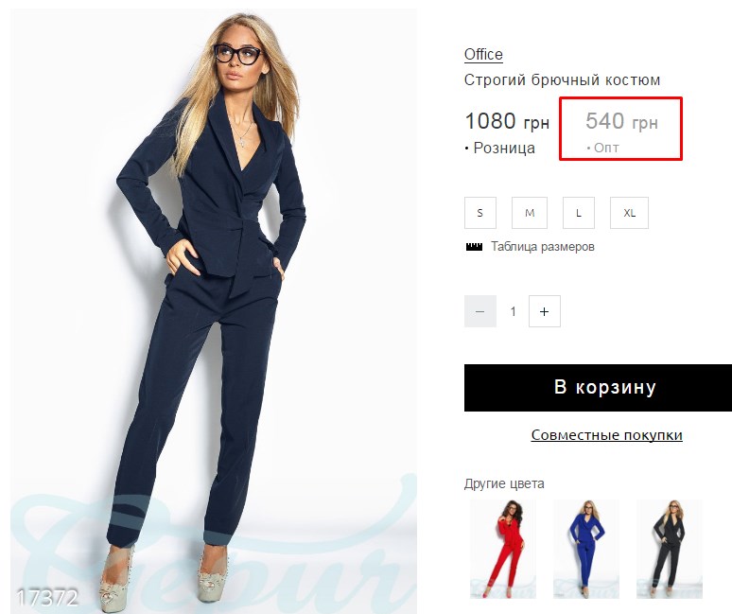Viewport: 732px width, 614px height.
Task: Select size M
Action: tap(530, 213)
